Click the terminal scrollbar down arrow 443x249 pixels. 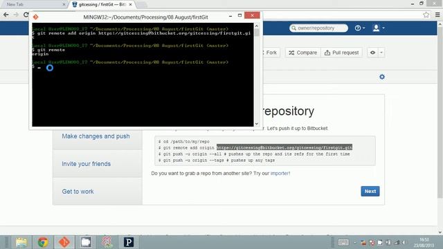click(x=257, y=124)
